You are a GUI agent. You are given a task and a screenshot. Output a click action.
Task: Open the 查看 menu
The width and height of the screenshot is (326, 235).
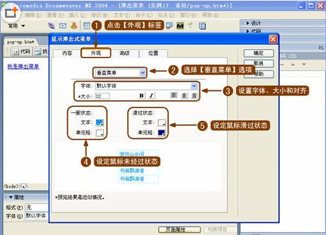[x=55, y=15]
